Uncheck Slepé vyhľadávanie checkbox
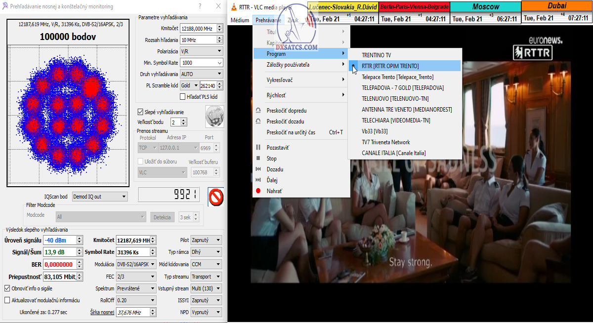This screenshot has width=593, height=323. coord(140,112)
